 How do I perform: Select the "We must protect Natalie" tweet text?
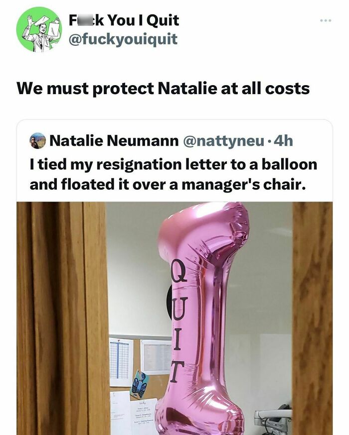click(x=163, y=88)
